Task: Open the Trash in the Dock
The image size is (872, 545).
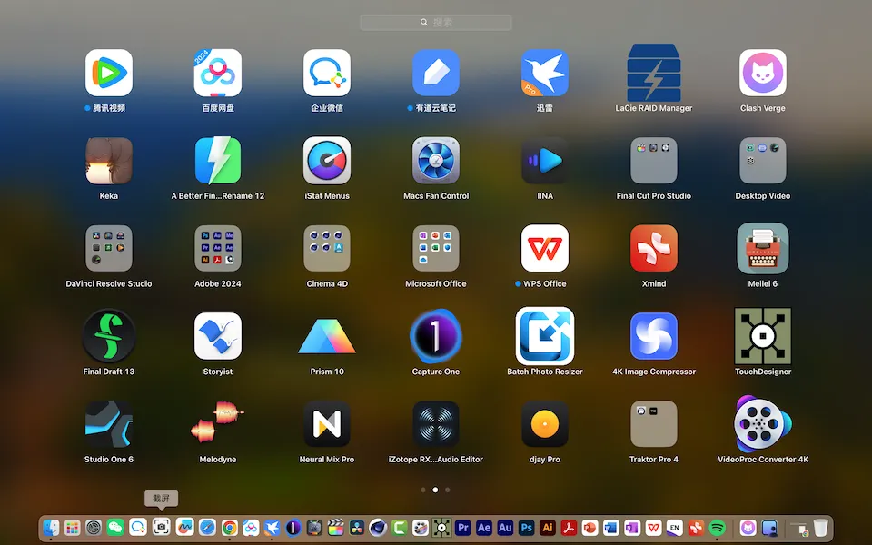Action: tap(820, 528)
